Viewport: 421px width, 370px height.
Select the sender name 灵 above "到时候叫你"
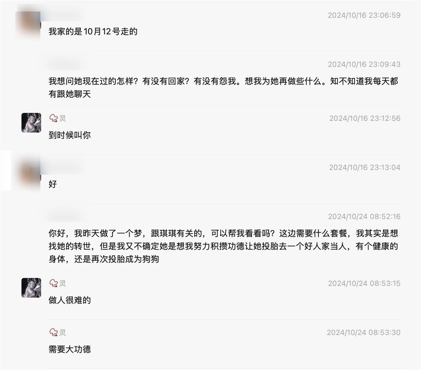pos(62,118)
